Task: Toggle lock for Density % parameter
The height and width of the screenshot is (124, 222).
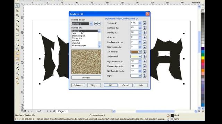Action: click(145, 33)
